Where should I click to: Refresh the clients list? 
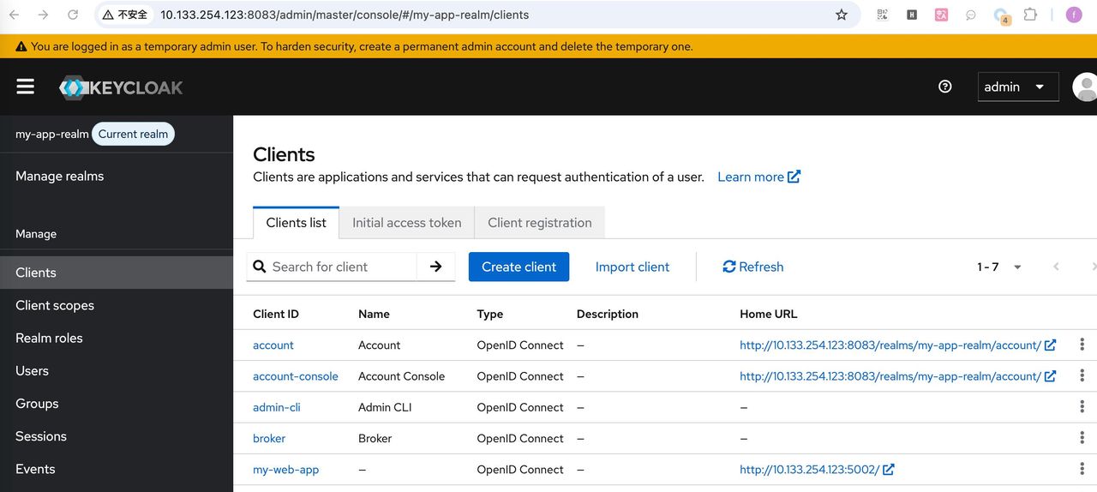(x=752, y=267)
